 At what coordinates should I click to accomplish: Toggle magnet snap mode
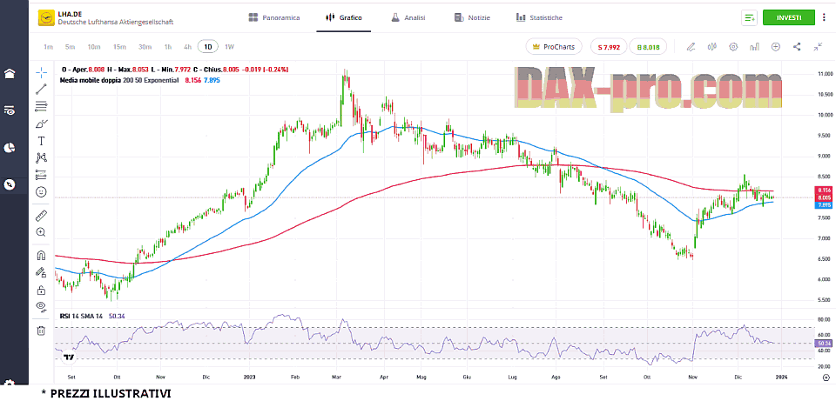[x=41, y=255]
